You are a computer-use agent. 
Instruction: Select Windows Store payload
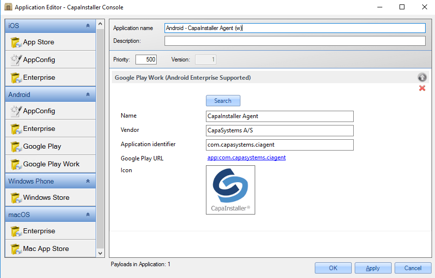(50, 197)
